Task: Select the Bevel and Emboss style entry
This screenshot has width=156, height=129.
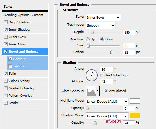Action: (25, 52)
